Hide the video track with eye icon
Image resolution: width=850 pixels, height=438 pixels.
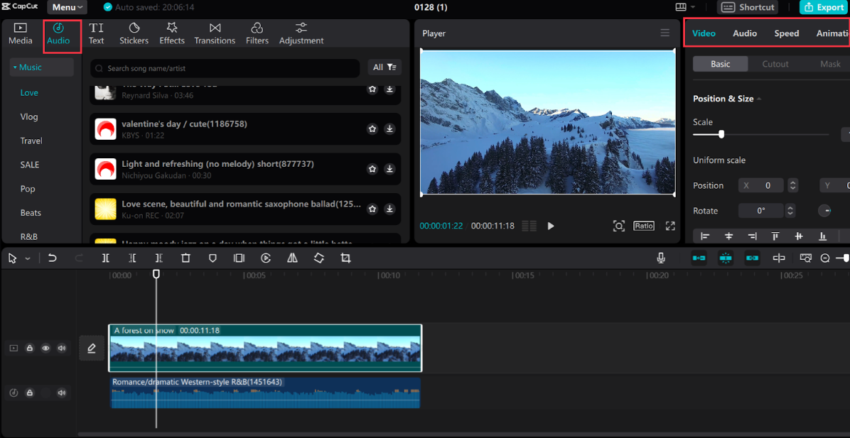[45, 349]
